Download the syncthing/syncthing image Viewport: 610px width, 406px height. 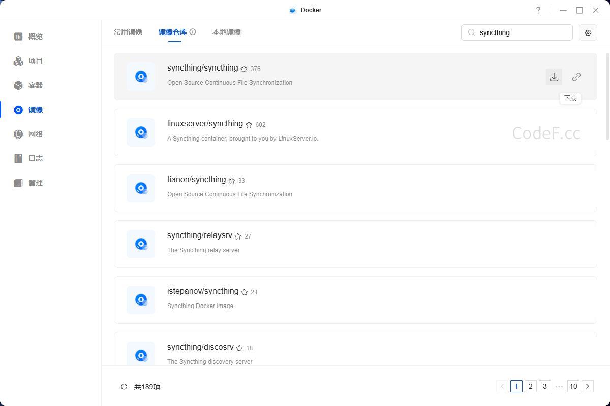554,77
